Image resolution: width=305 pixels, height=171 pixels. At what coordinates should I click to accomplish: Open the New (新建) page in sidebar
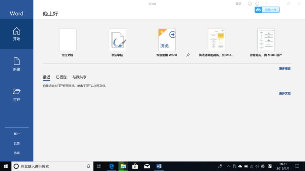coord(16,64)
